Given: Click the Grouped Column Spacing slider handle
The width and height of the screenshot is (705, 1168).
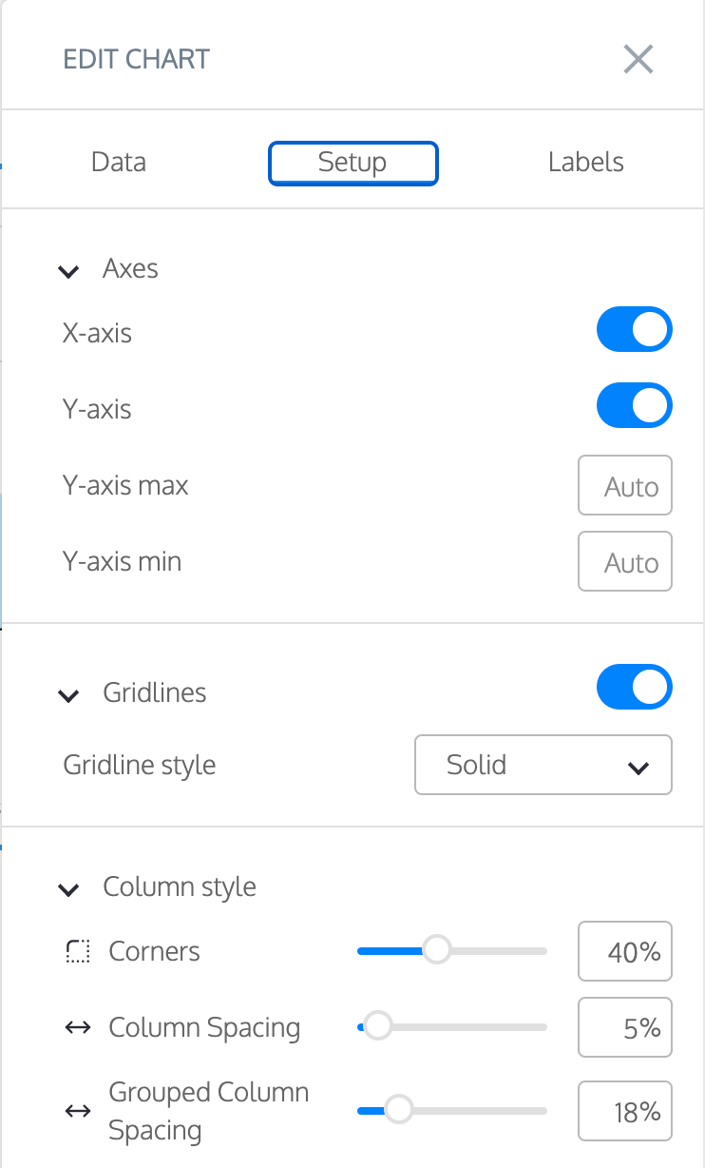Looking at the screenshot, I should coord(398,1109).
